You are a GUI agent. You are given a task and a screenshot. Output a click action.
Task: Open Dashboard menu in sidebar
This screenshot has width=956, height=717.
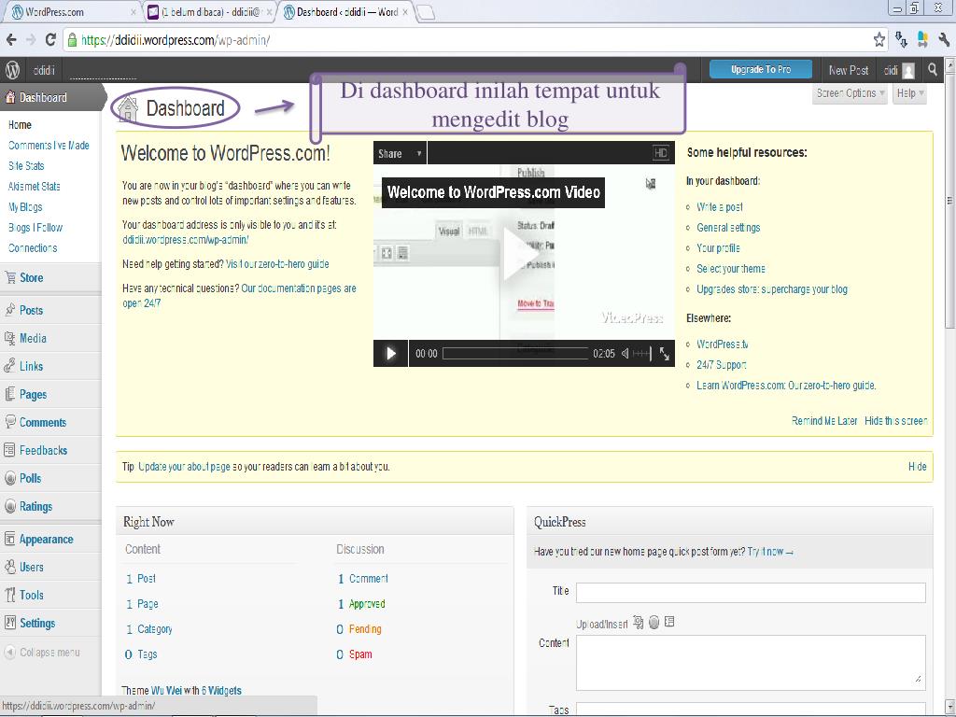[43, 97]
